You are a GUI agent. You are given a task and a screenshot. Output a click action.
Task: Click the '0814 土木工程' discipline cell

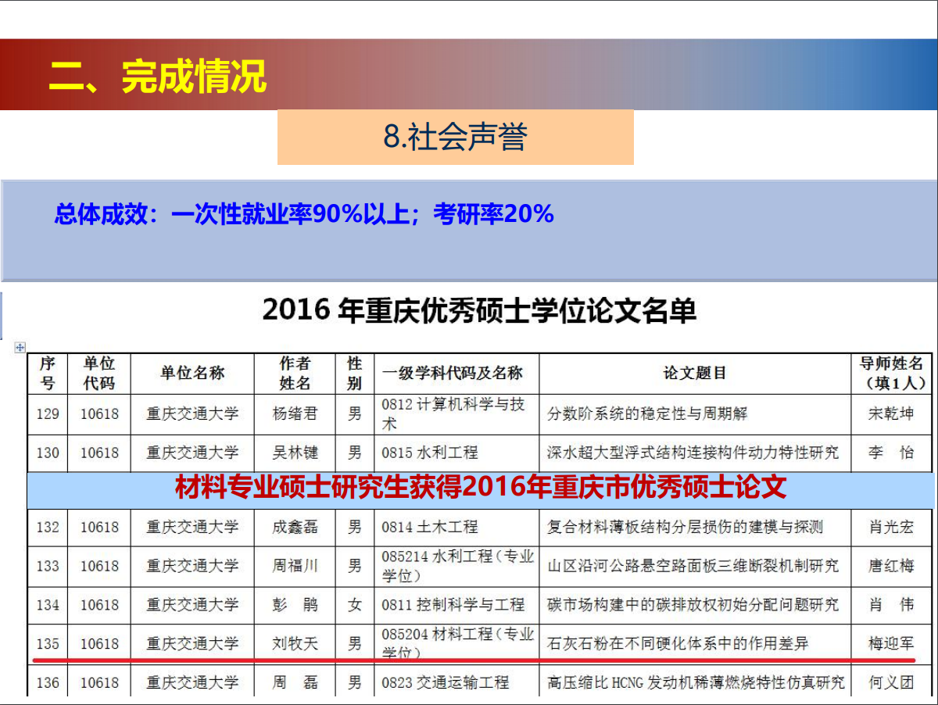pyautogui.click(x=429, y=528)
